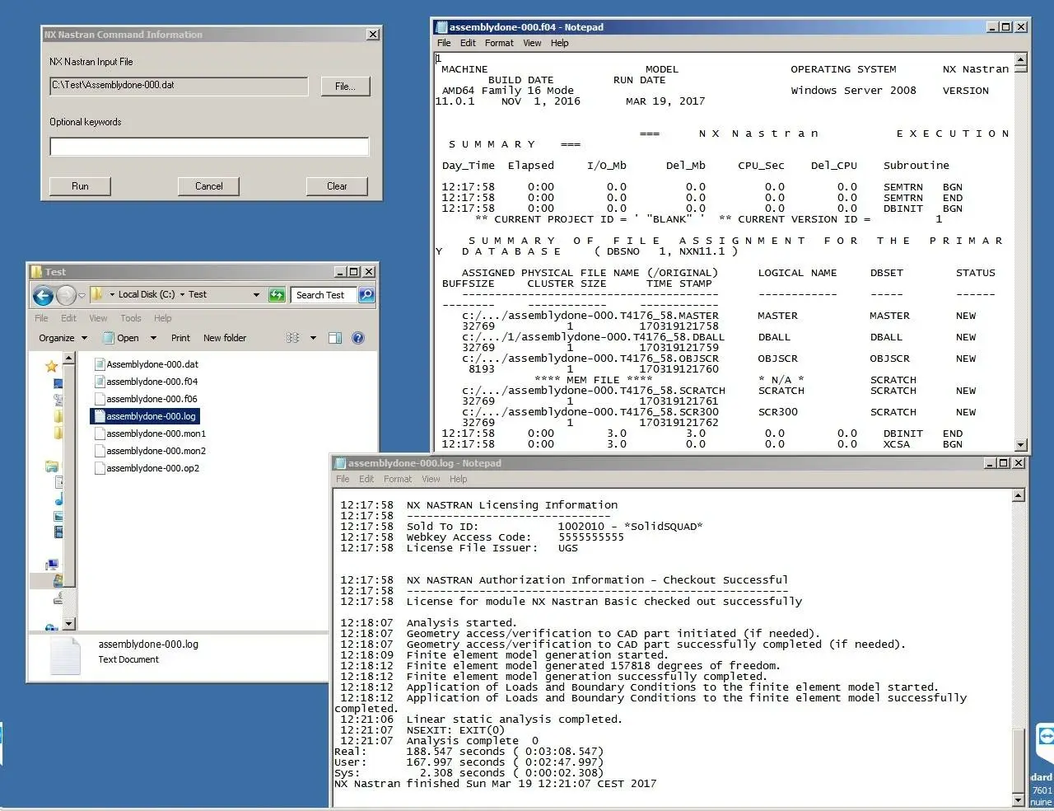
Task: Select file name assemblydone-000.f06
Action: click(x=152, y=399)
